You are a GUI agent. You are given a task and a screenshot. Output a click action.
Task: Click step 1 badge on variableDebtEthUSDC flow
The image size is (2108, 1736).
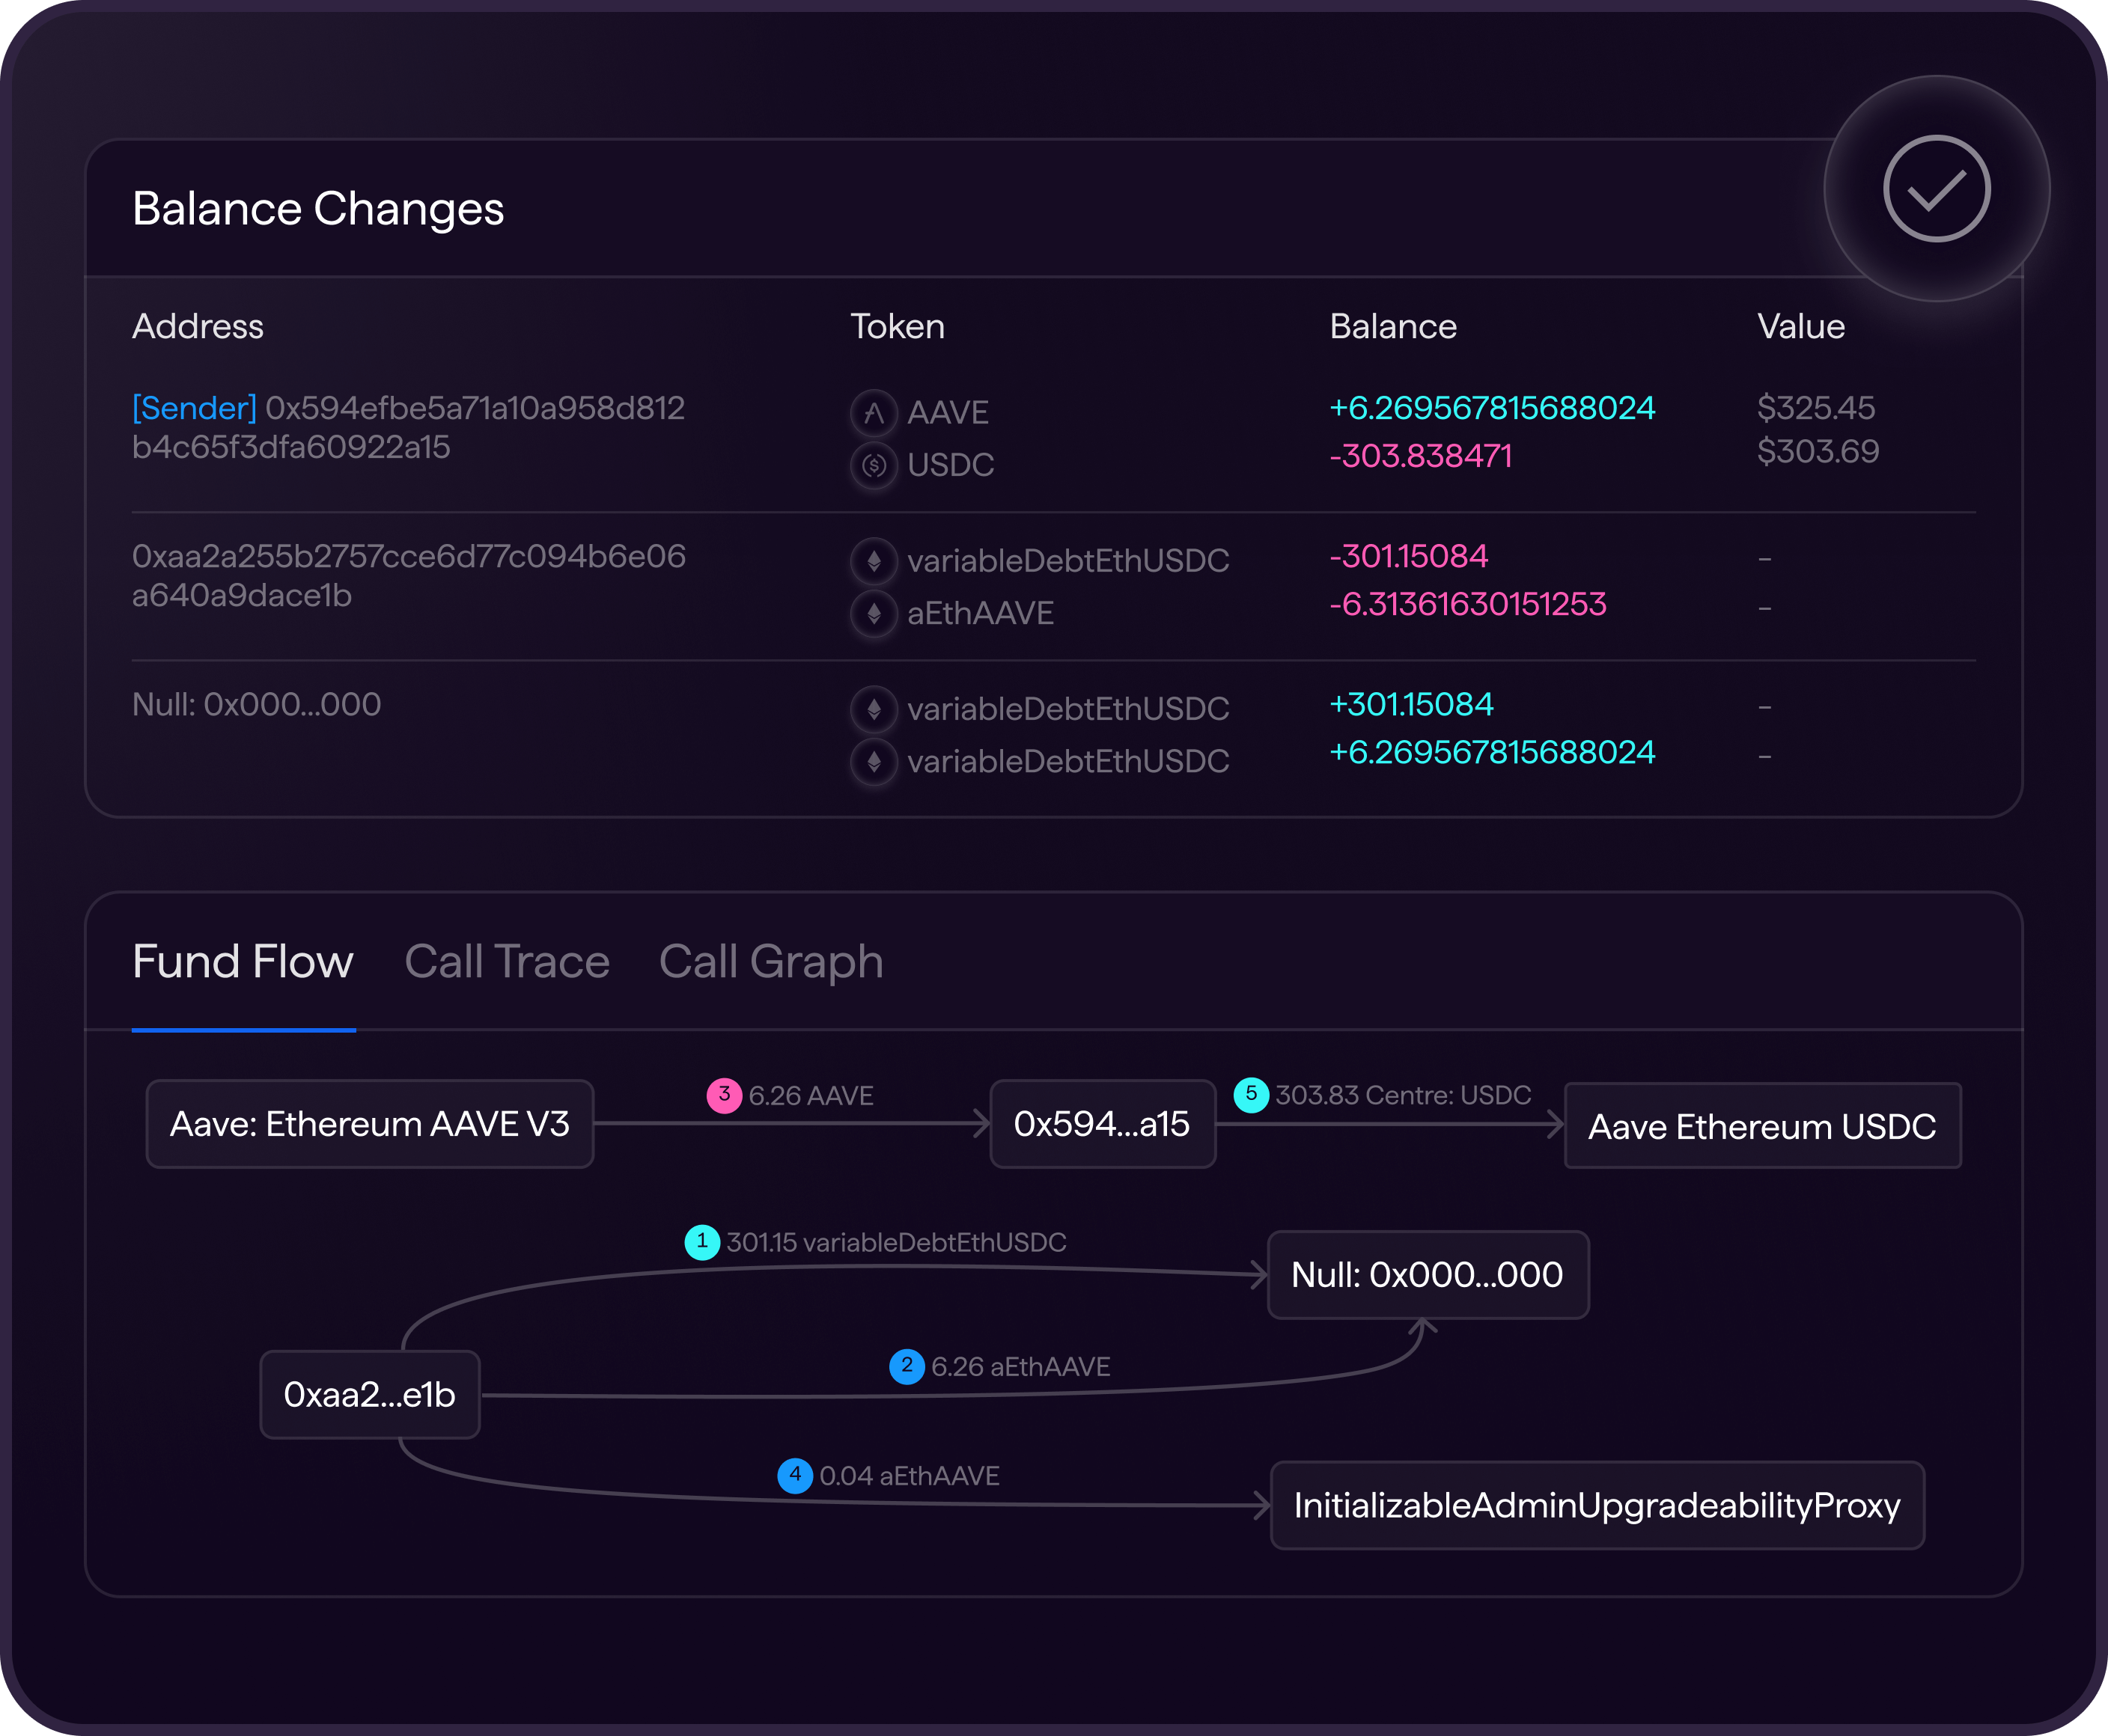(x=702, y=1242)
